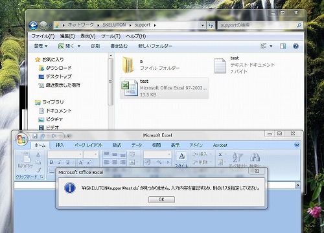Click OK in the Excel error dialog

(161, 199)
